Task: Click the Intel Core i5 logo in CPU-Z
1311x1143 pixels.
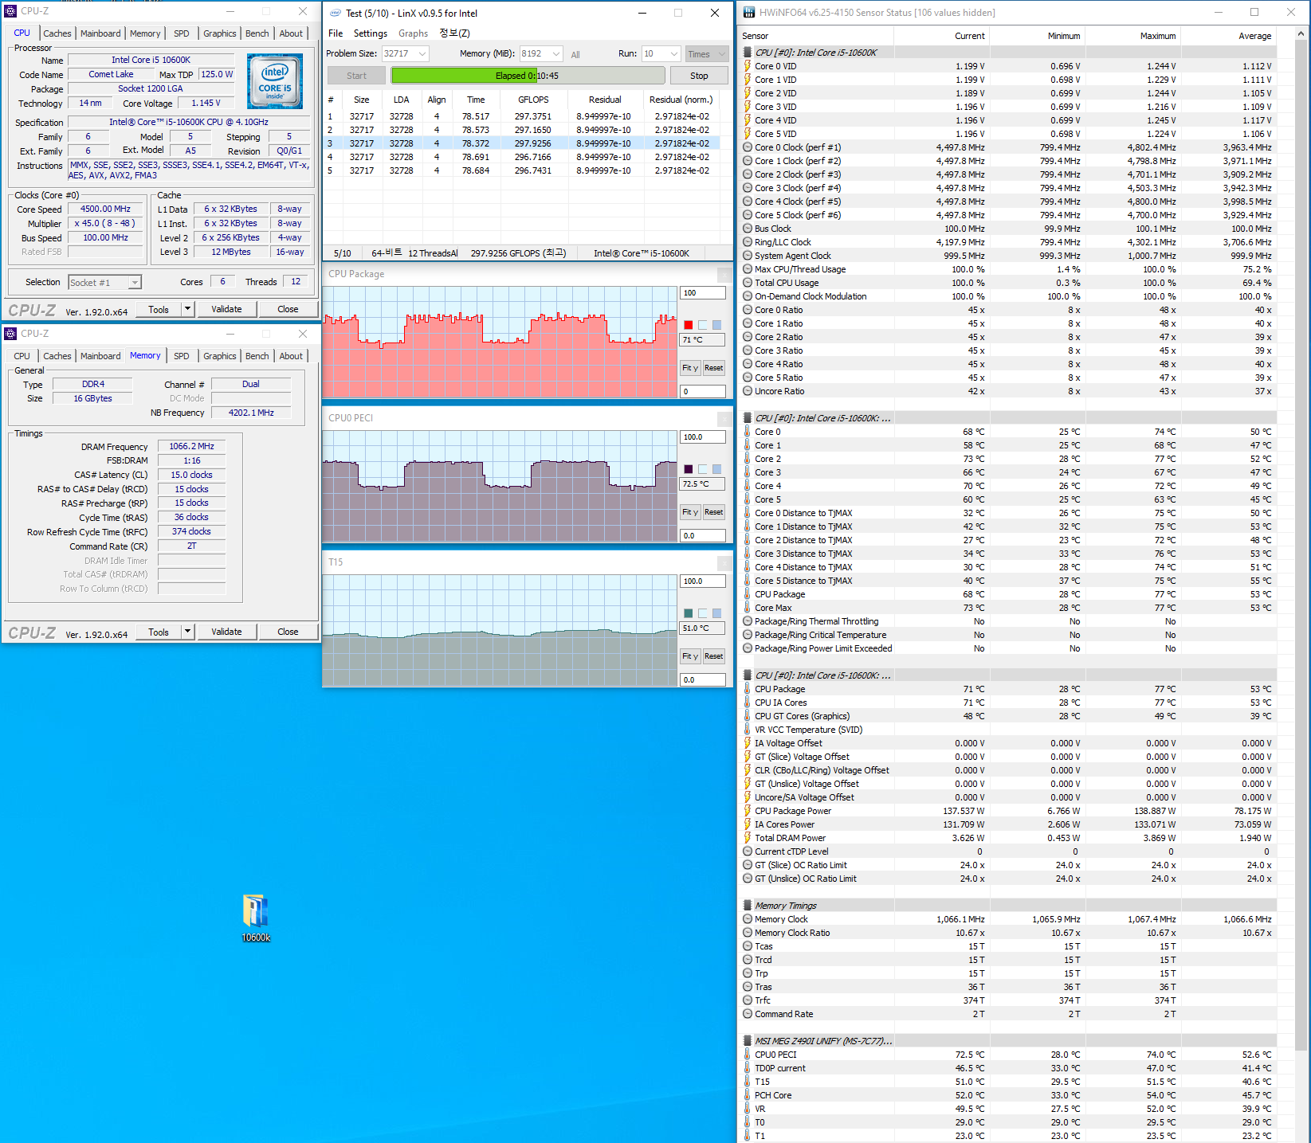Action: [x=274, y=81]
